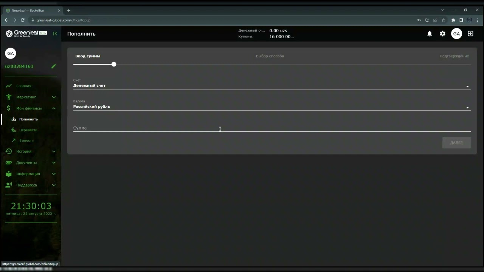The height and width of the screenshot is (272, 484).
Task: Click the Вывести arrow icon
Action: coord(14,140)
